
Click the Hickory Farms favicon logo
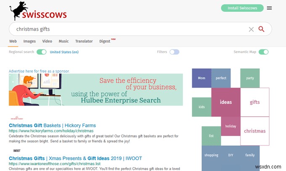tap(17, 118)
